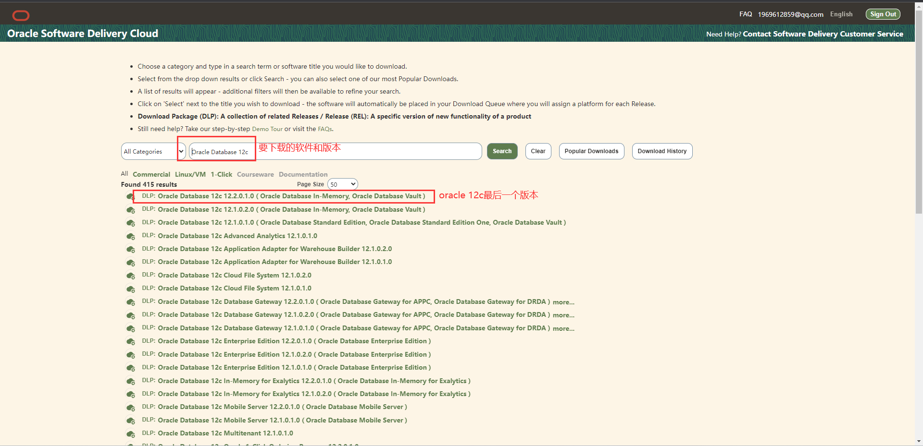Viewport: 923px width, 446px height.
Task: Click cloud icon for Enterprise Edition 12.1.0.1.0
Action: (130, 368)
